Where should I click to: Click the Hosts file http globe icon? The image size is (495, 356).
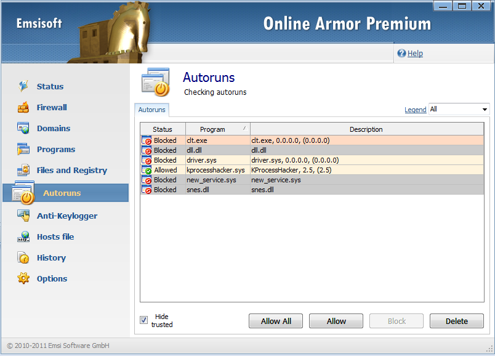23,237
